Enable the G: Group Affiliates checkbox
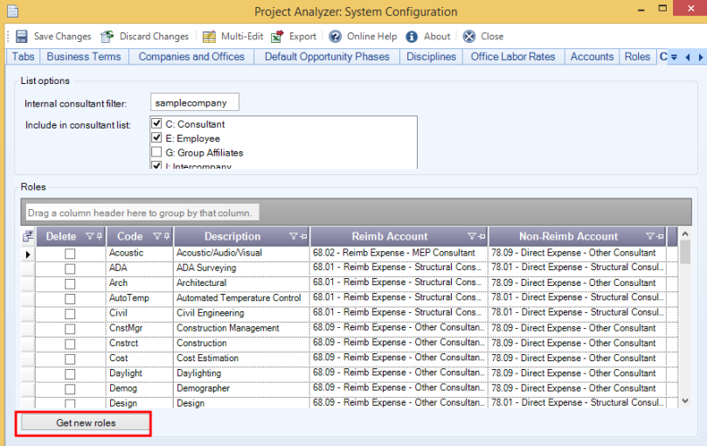707x446 pixels. (157, 153)
